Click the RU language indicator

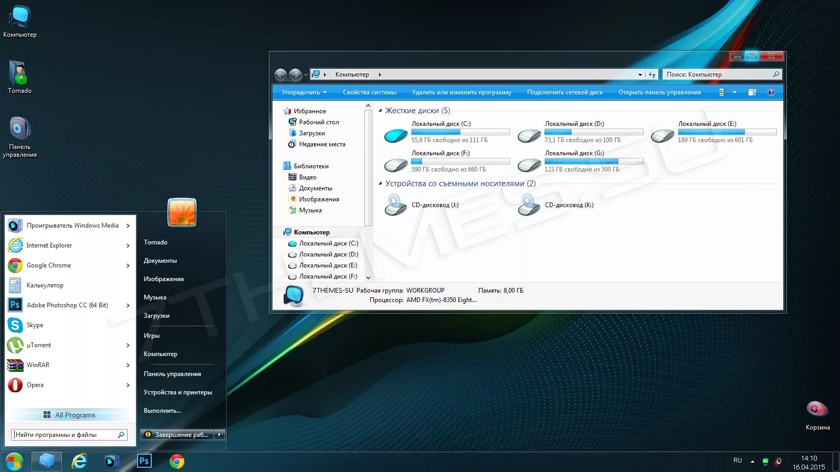pos(738,460)
